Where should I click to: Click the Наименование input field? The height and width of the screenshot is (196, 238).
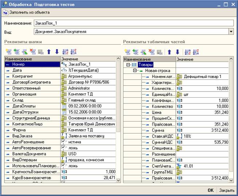click(x=133, y=23)
